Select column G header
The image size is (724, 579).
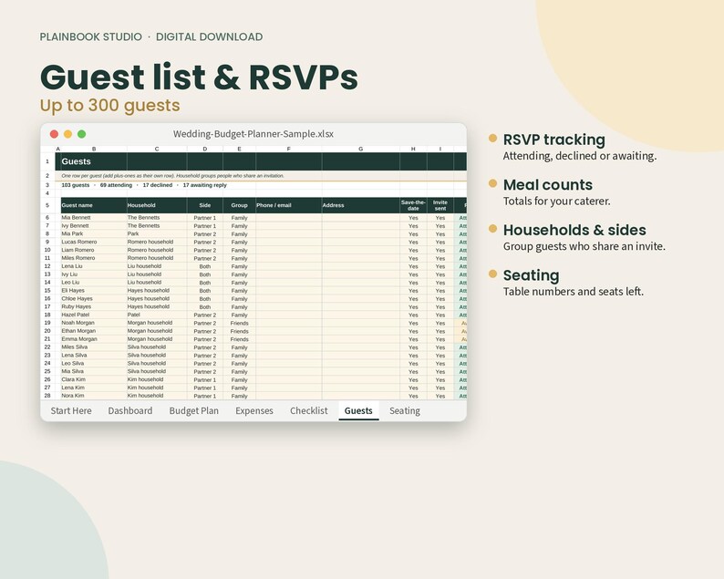360,149
